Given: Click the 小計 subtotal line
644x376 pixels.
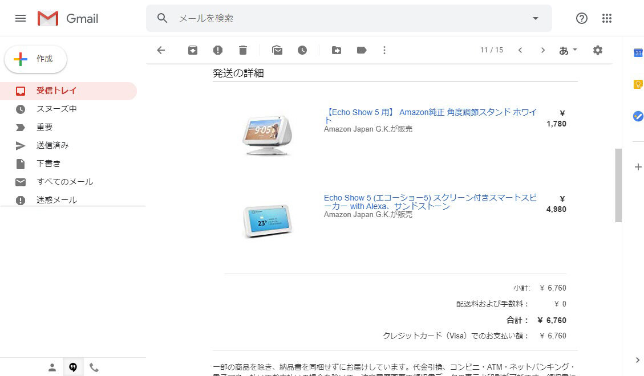Looking at the screenshot, I should [x=540, y=288].
